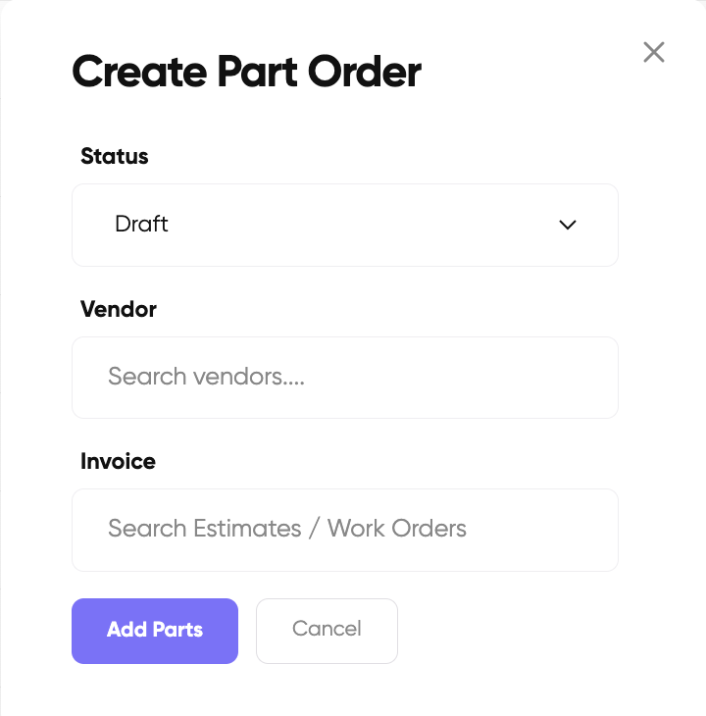Open the Status dropdown showing Draft
This screenshot has width=706, height=716.
[x=345, y=226]
